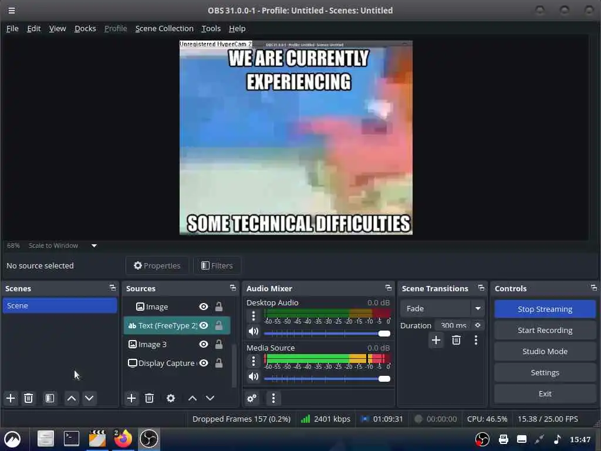Viewport: 601px width, 451px height.
Task: Remove selected scene with trash icon
Action: point(28,398)
